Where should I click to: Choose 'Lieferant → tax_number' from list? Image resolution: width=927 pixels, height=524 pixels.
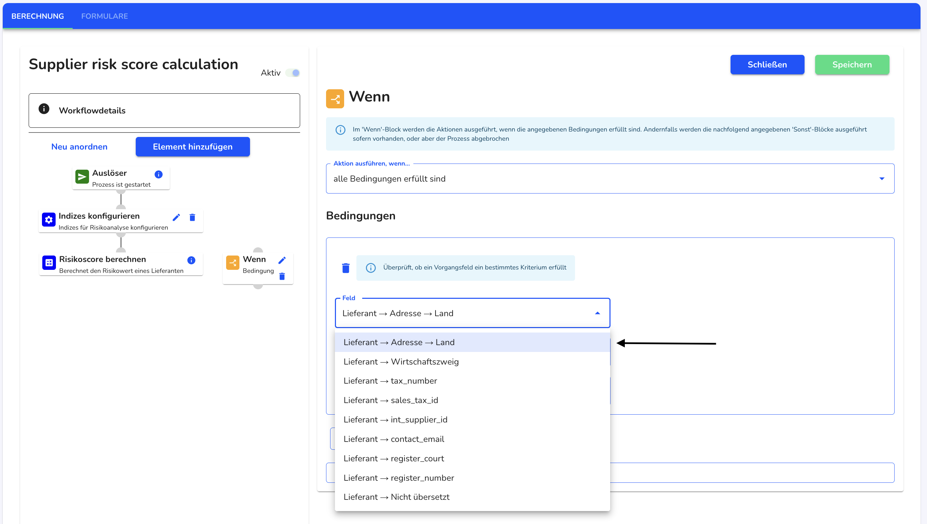[472, 381]
